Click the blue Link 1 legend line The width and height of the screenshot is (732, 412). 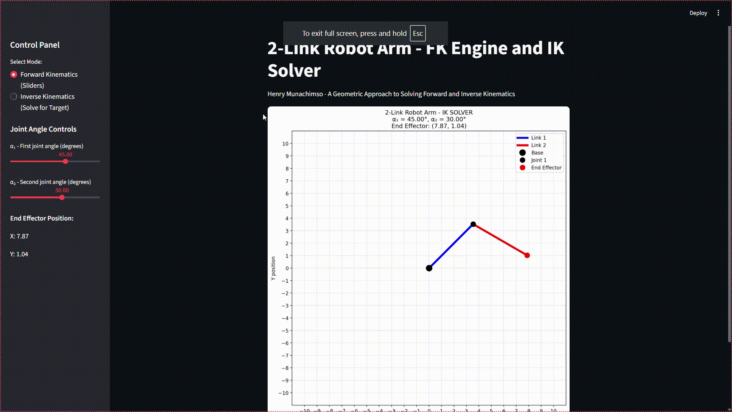tap(522, 138)
